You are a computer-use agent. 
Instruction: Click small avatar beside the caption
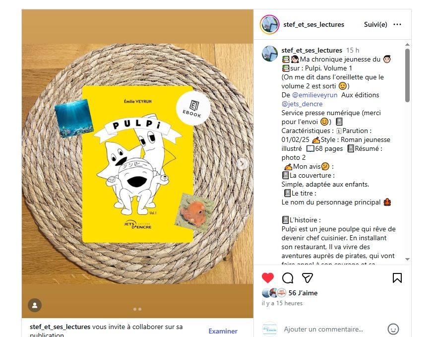(x=270, y=54)
